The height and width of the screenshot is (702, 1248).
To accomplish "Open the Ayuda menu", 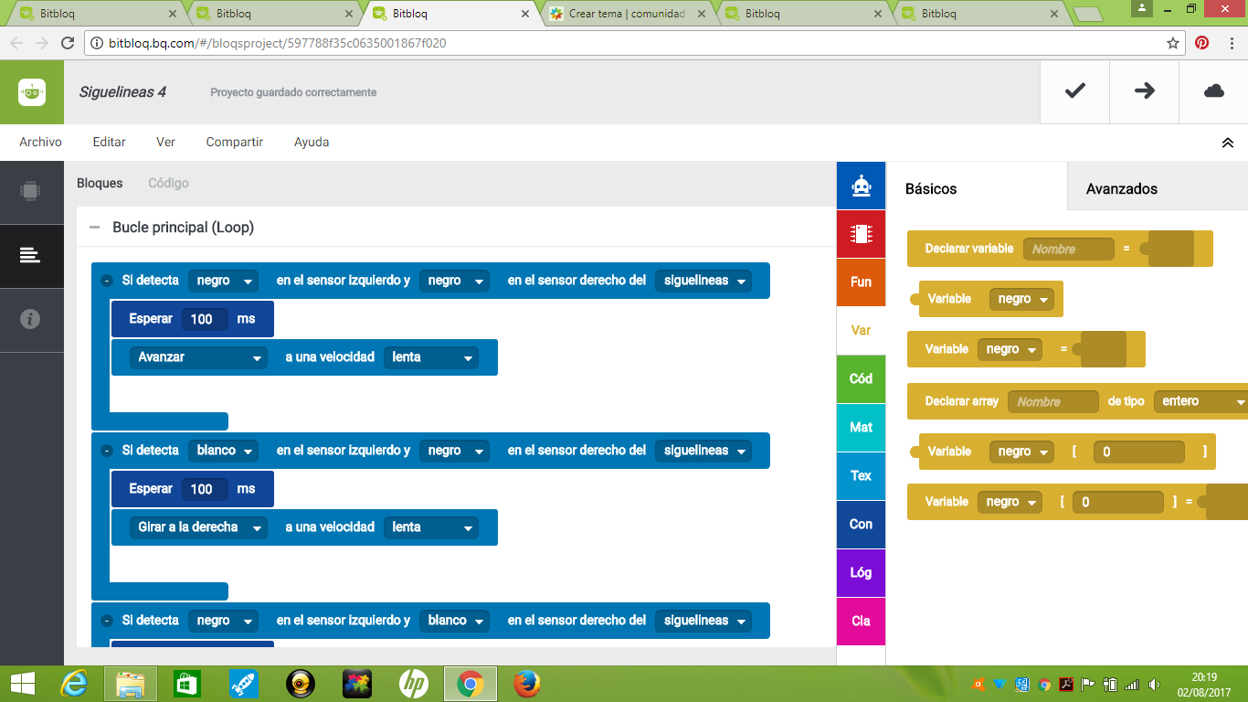I will (x=312, y=142).
